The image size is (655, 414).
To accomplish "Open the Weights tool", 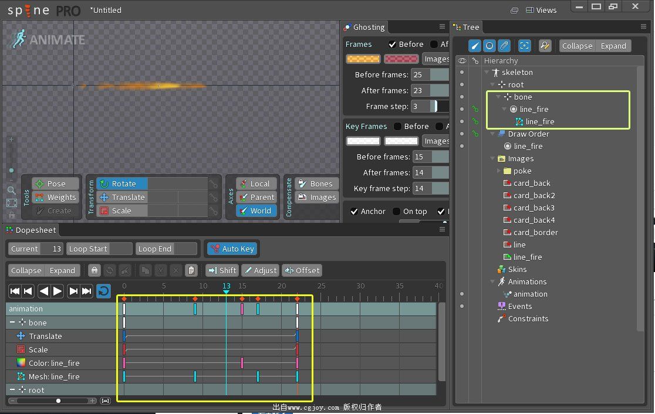I will tap(56, 197).
